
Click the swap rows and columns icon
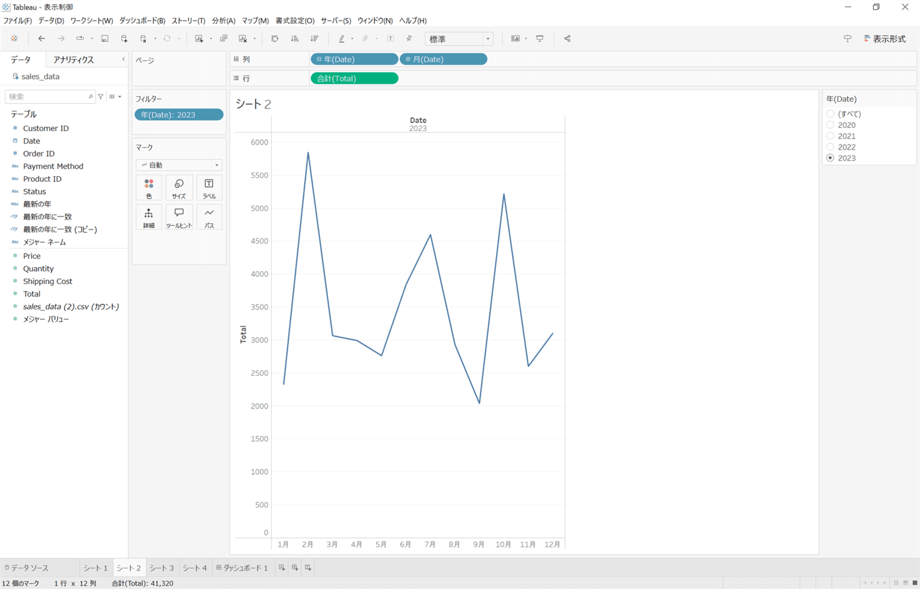point(275,39)
